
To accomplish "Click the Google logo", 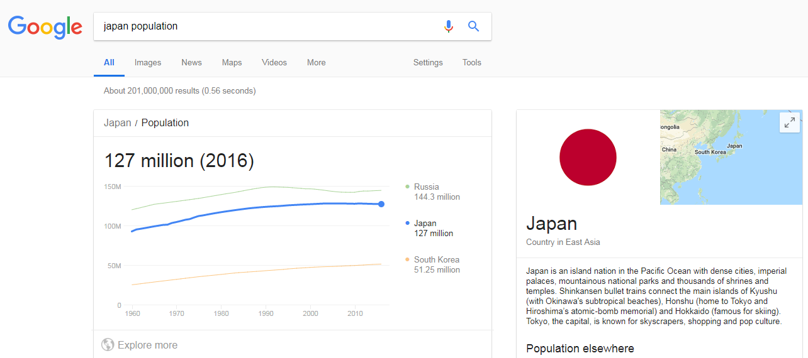I will (45, 27).
